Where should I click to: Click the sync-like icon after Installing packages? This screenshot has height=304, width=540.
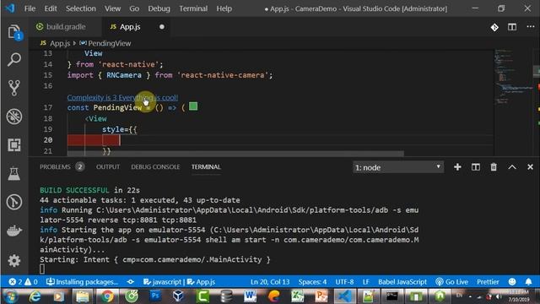click(x=131, y=282)
